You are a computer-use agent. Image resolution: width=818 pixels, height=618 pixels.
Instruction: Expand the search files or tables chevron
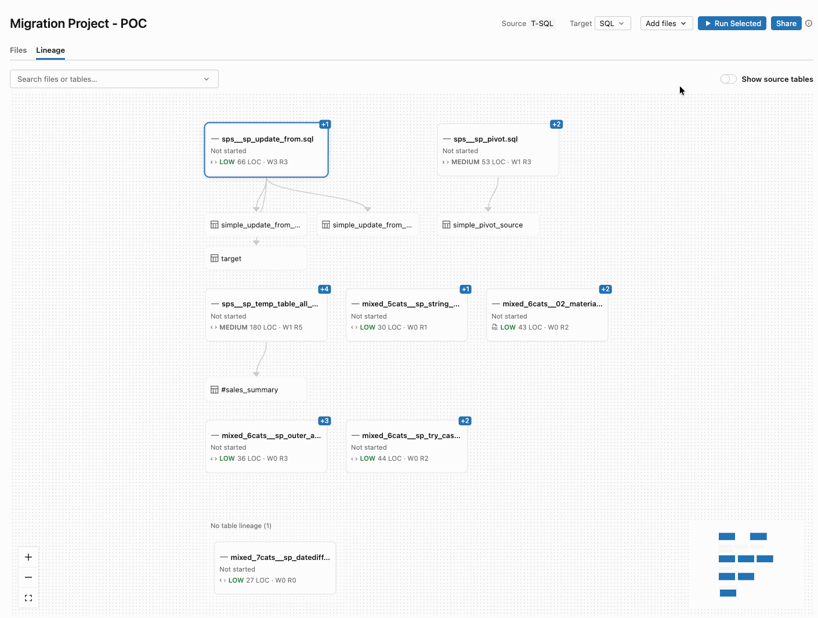207,79
